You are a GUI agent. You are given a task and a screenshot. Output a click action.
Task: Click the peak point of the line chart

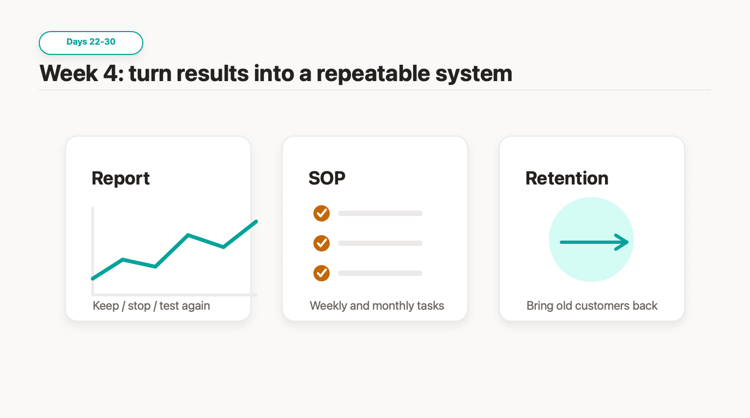[256, 222]
